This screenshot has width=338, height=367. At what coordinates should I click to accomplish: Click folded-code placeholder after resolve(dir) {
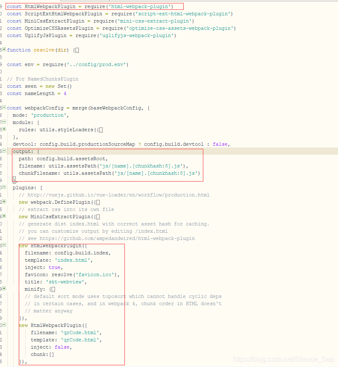point(77,50)
